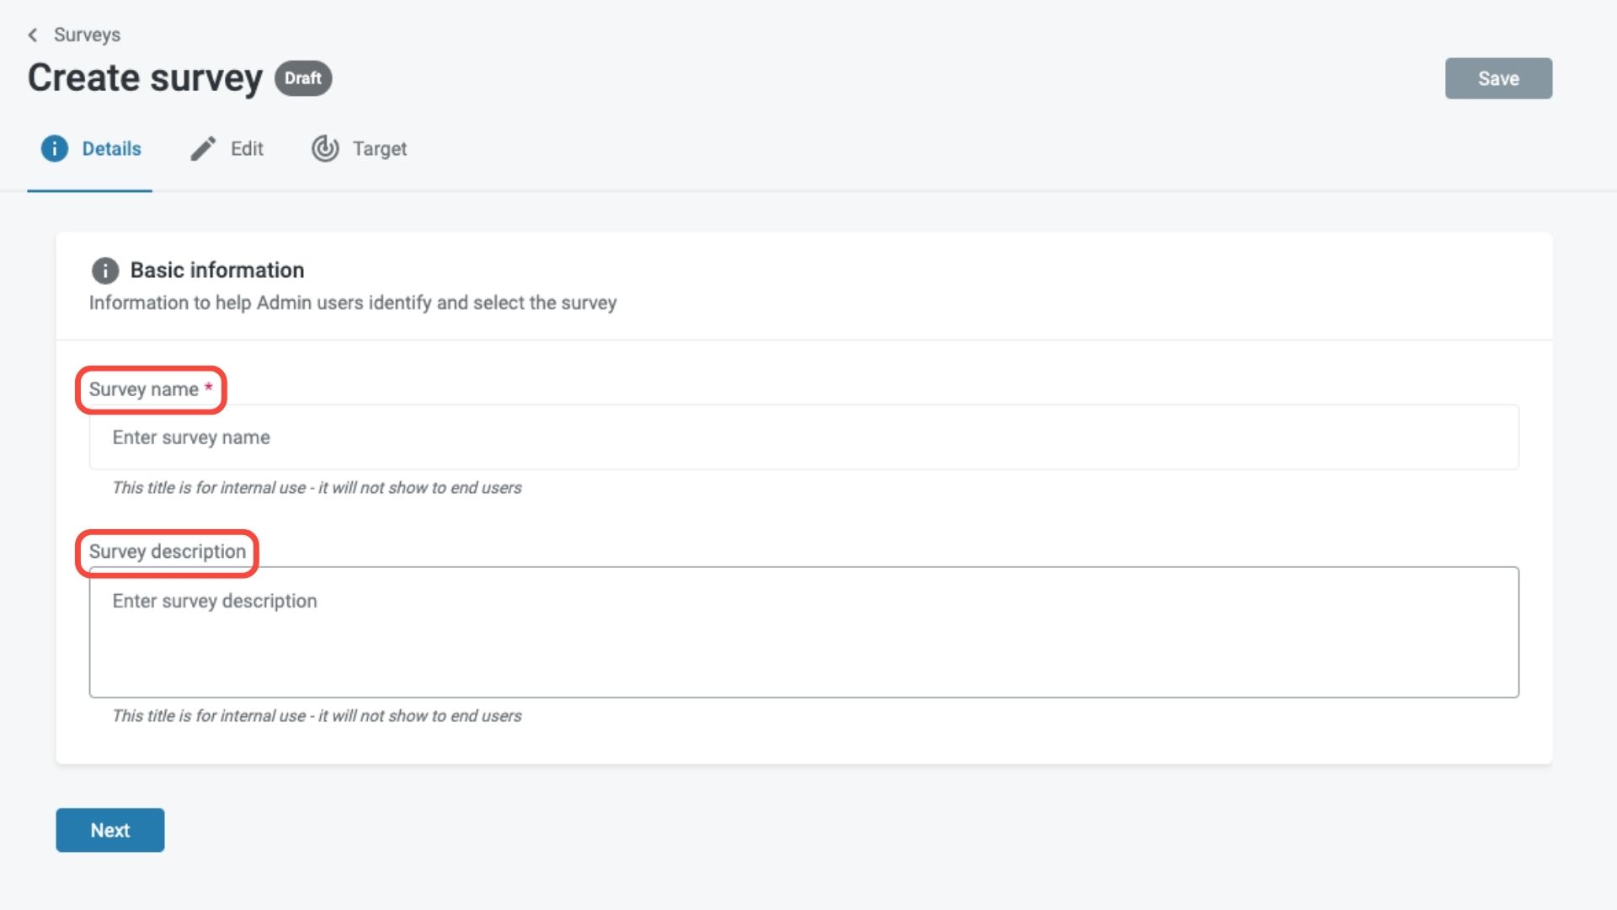1617x910 pixels.
Task: Follow the Surveys breadcrumb link
Action: (x=87, y=35)
